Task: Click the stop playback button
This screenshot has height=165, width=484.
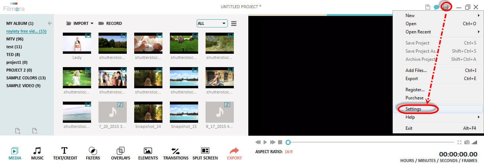Action: click(280, 142)
